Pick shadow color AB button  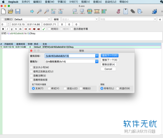pyautogui.click(x=38, y=29)
